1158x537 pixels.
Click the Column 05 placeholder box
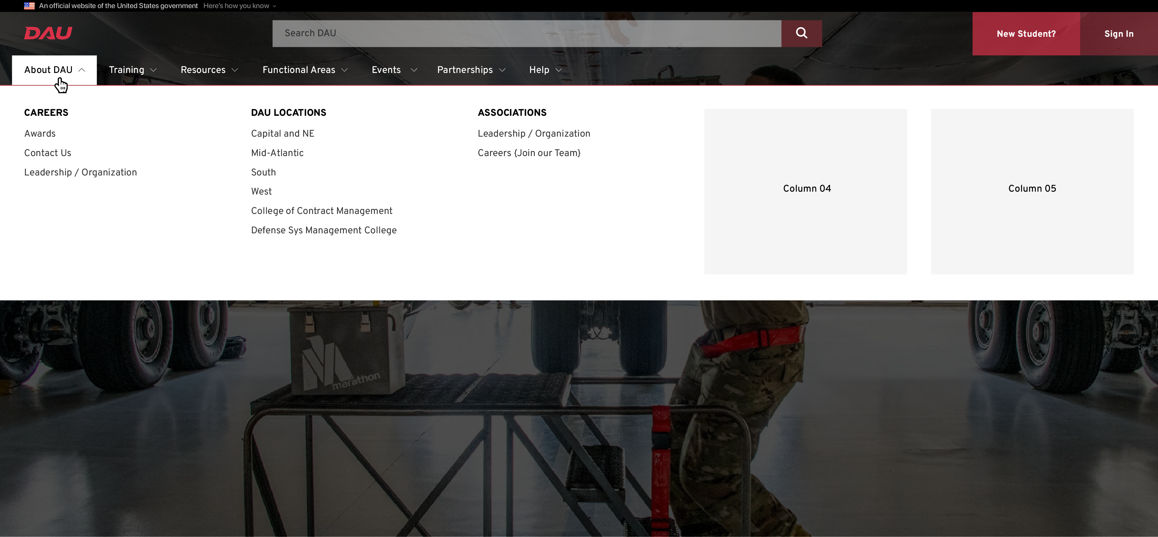(x=1032, y=191)
